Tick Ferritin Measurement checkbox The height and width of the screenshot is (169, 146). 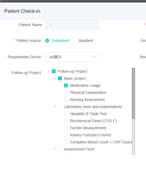(66, 128)
